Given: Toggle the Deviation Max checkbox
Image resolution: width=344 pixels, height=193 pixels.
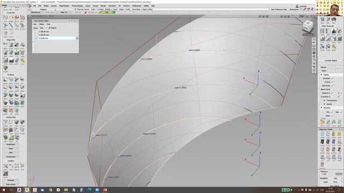Looking at the screenshot, I should (x=341, y=112).
